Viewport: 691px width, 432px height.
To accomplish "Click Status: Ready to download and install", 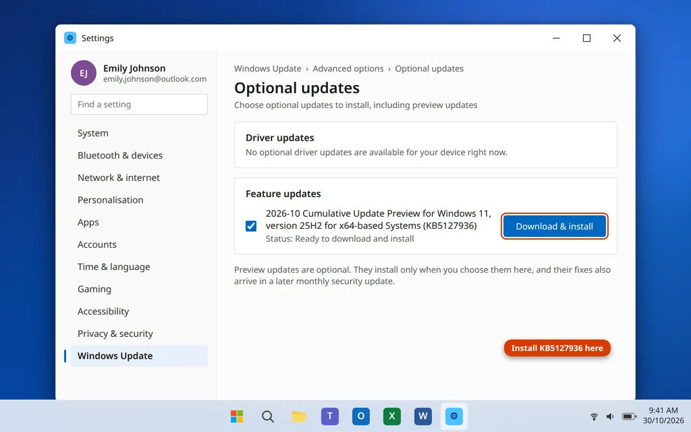I will (x=340, y=239).
